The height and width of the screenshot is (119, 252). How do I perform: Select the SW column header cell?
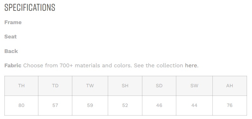(x=194, y=86)
